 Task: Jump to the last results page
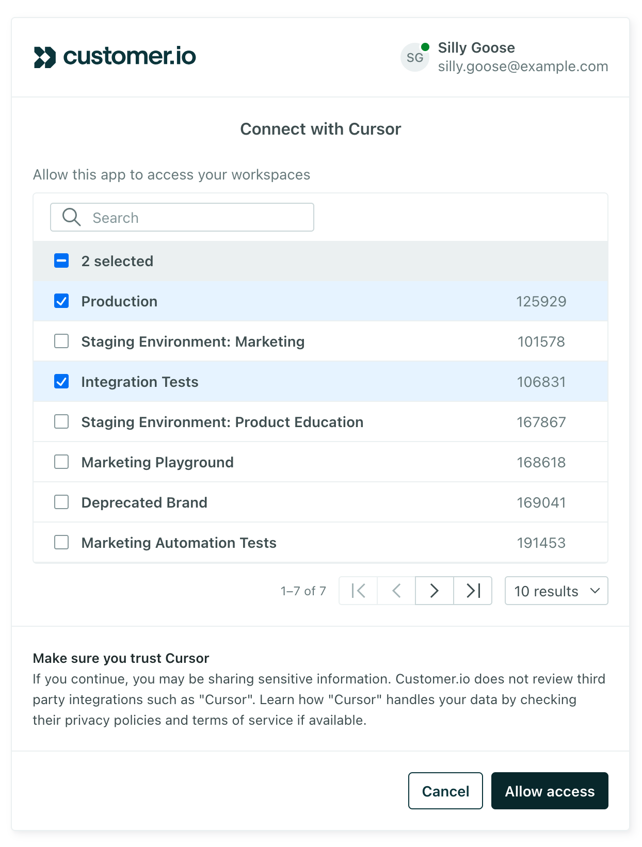(x=473, y=591)
